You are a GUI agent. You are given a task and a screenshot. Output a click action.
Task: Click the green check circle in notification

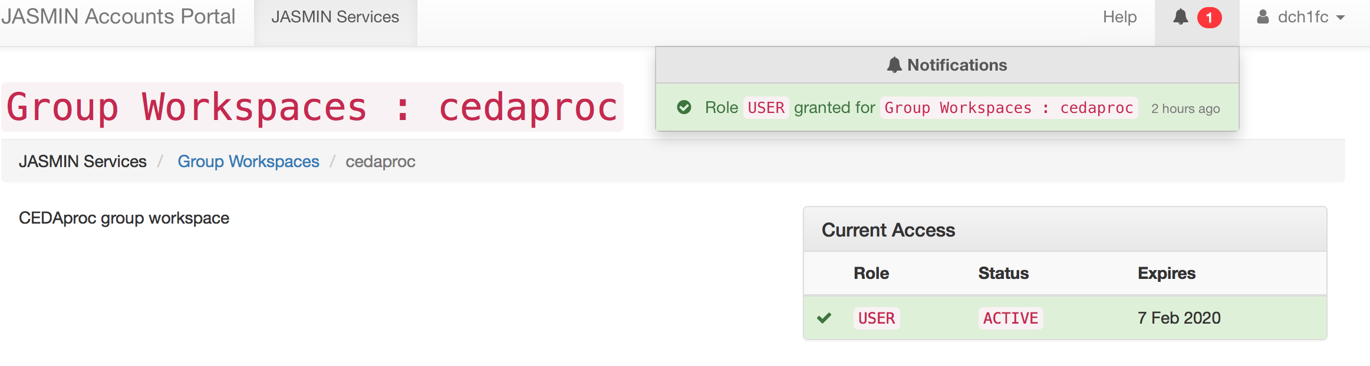click(684, 107)
